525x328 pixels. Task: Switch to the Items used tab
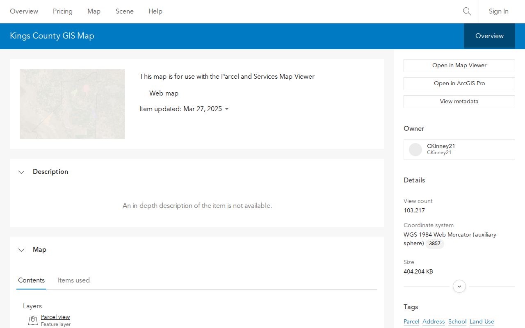74,280
